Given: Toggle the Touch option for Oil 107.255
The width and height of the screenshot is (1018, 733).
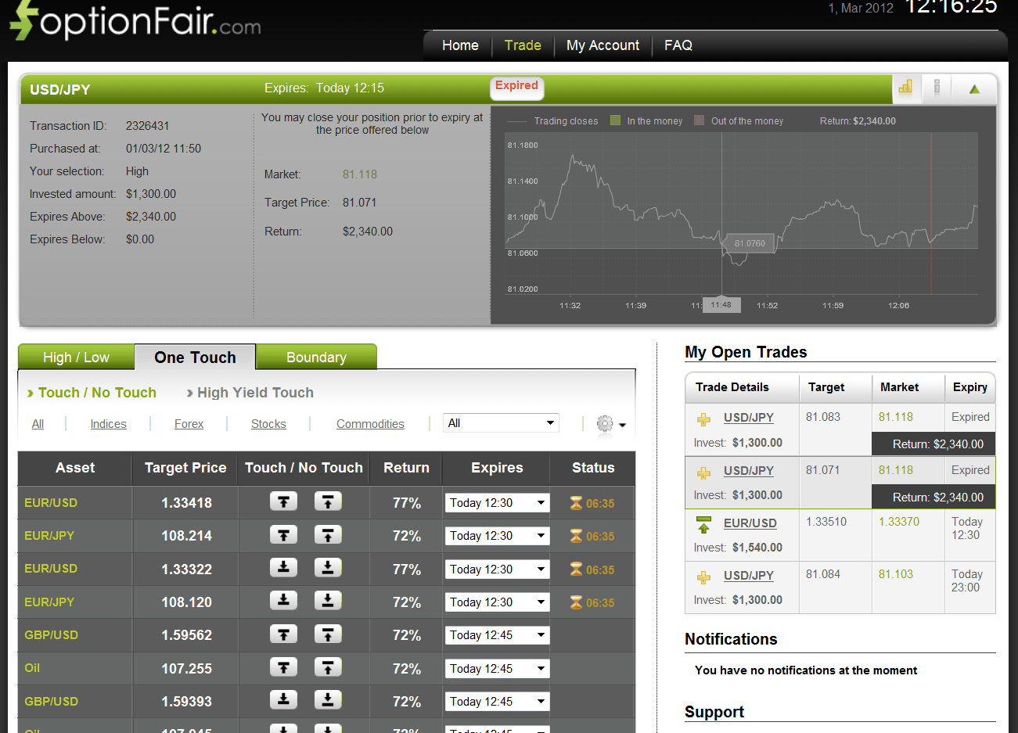Looking at the screenshot, I should click(x=283, y=667).
